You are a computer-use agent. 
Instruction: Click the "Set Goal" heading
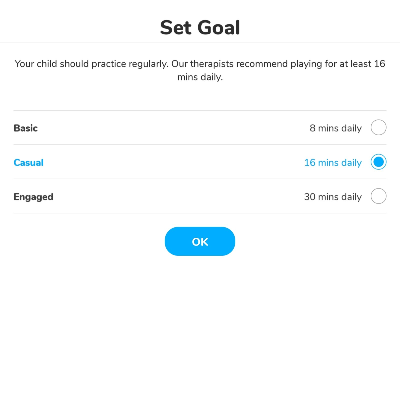(200, 27)
